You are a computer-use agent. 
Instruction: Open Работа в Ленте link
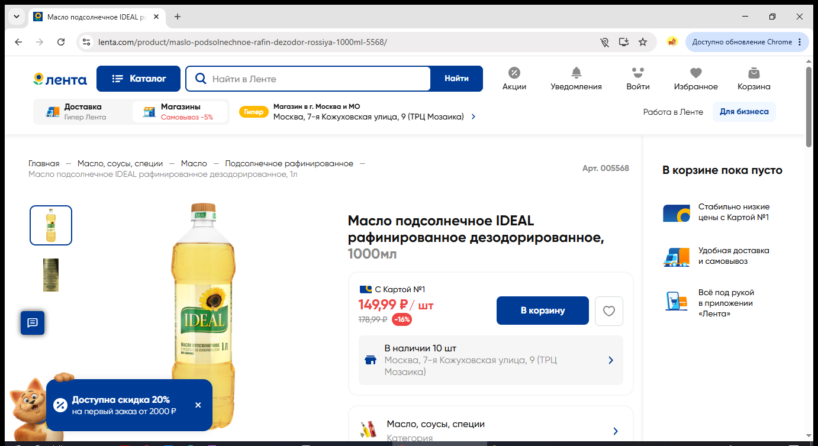[673, 112]
